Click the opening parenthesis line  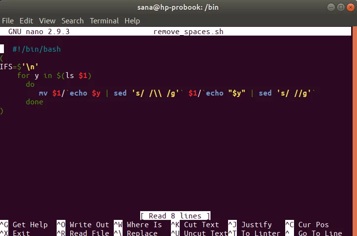[2, 58]
